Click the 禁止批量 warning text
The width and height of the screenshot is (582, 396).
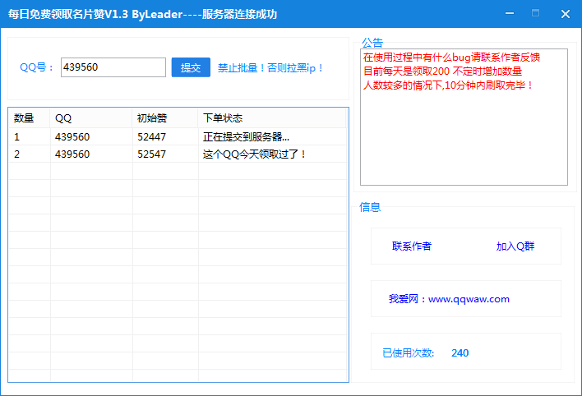tap(271, 68)
